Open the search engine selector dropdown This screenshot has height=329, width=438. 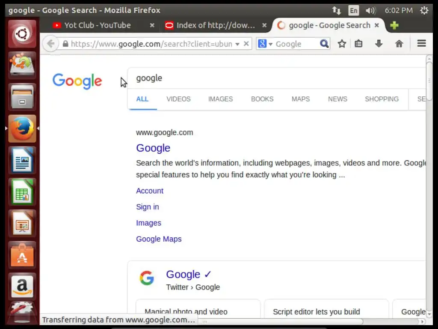pyautogui.click(x=265, y=44)
